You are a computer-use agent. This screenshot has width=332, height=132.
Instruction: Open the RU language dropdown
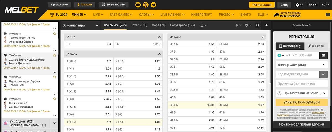point(325,5)
